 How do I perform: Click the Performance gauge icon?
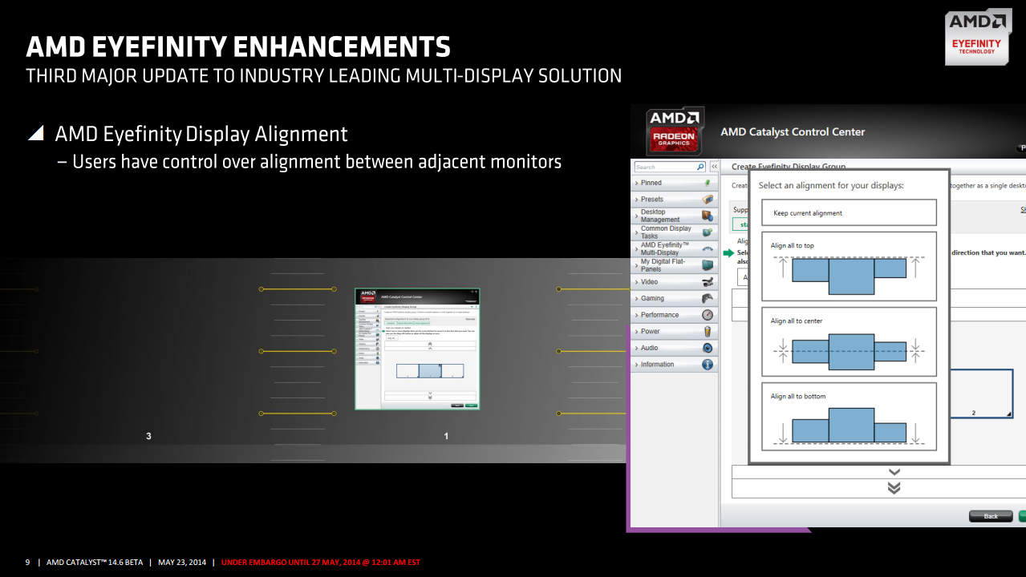708,314
